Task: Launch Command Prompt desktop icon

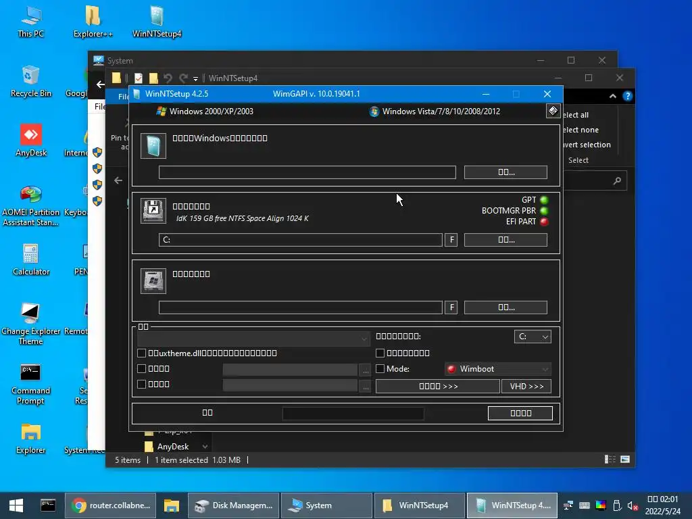Action: point(31,384)
